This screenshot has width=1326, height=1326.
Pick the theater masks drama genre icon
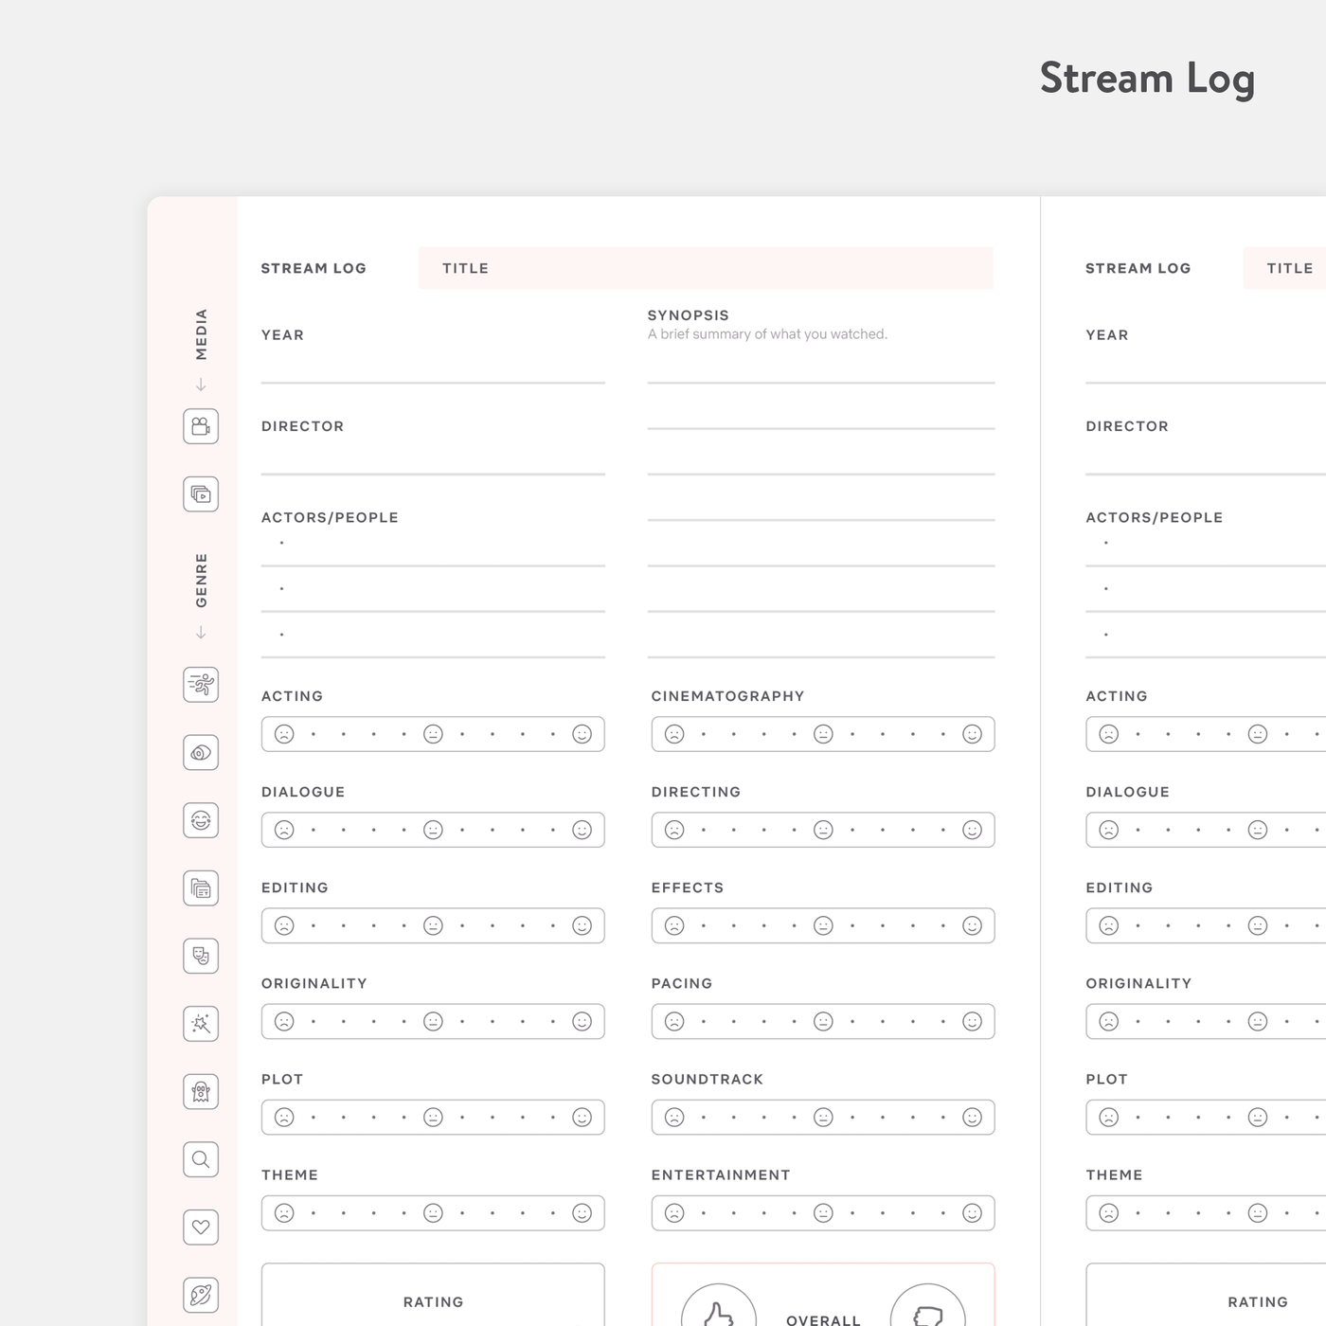201,956
